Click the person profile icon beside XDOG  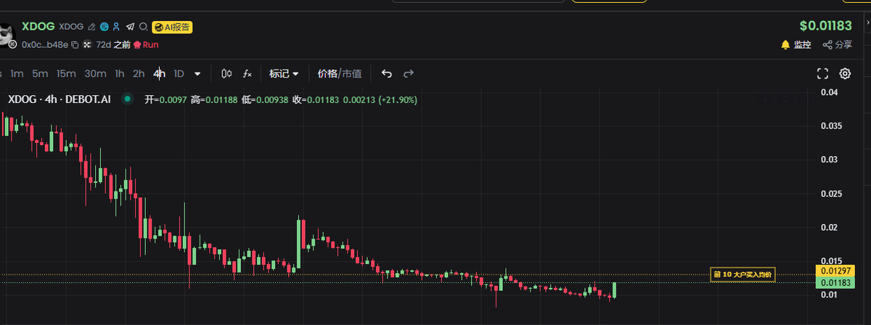[117, 27]
